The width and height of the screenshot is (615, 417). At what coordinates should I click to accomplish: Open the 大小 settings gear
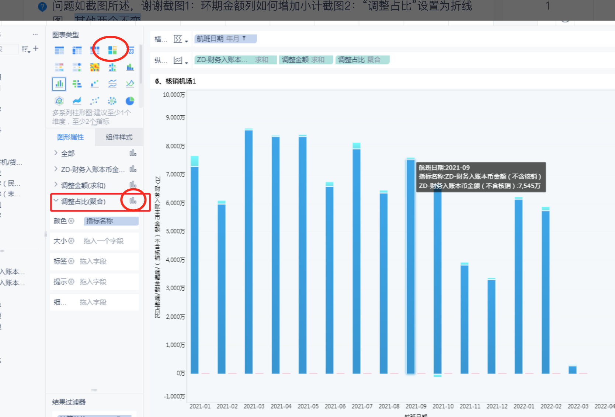click(71, 241)
